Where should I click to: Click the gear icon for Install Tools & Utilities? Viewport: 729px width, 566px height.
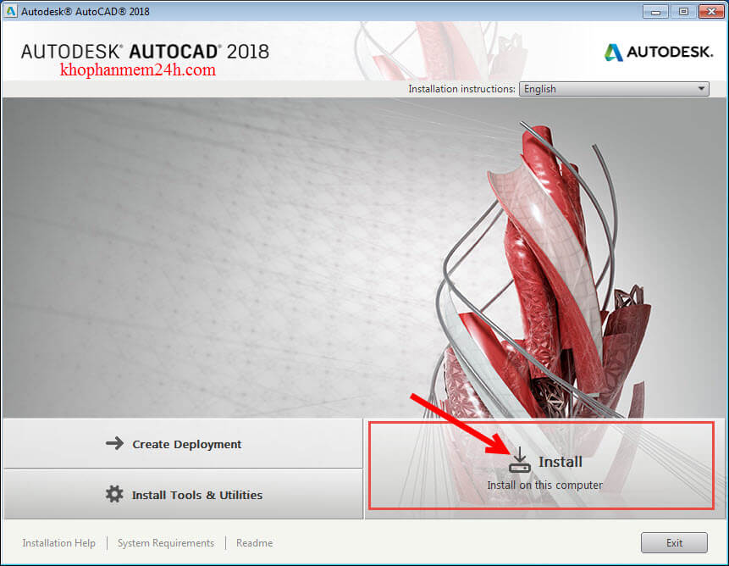pyautogui.click(x=114, y=494)
